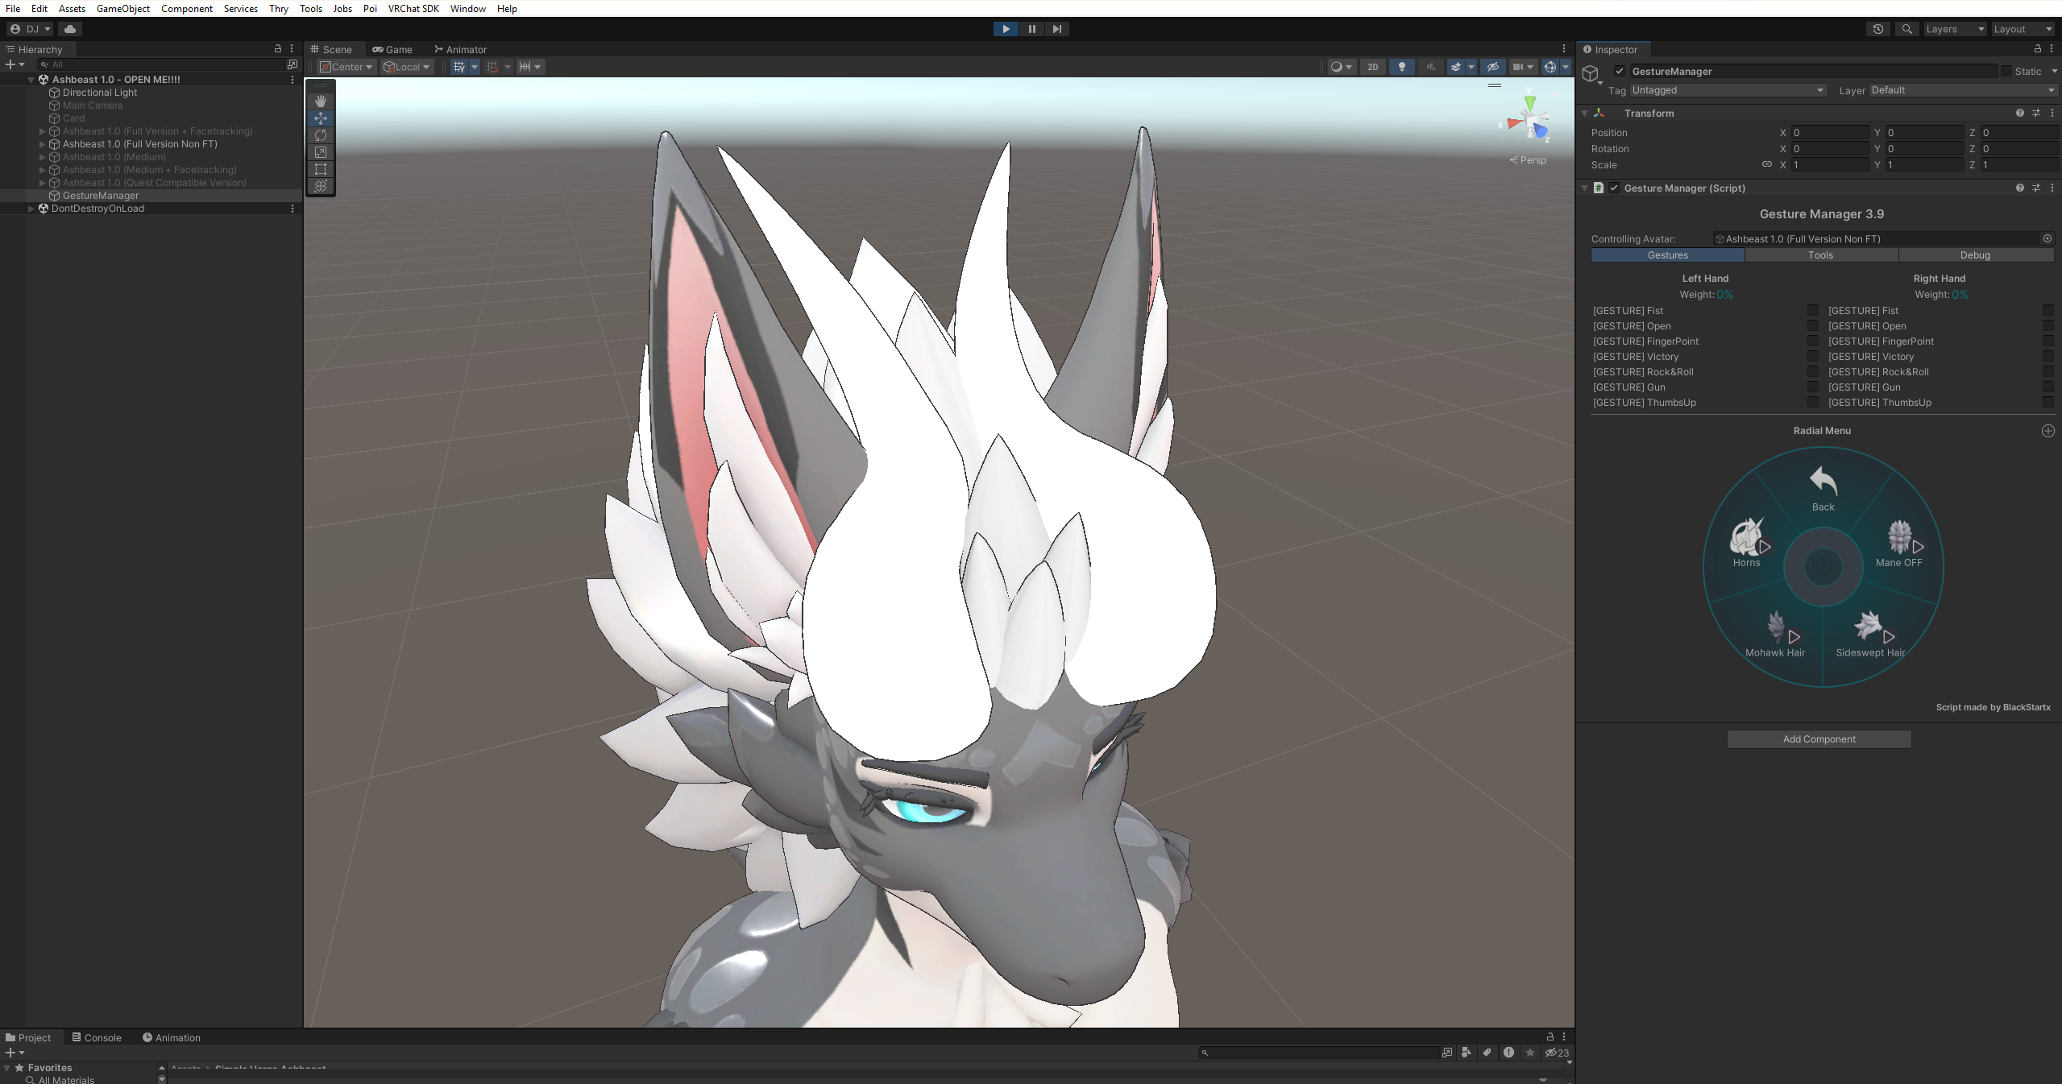Open the Poi menu
2062x1084 pixels.
pos(370,8)
